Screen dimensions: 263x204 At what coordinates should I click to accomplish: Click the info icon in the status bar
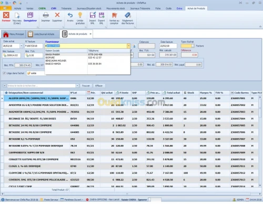click(3, 200)
